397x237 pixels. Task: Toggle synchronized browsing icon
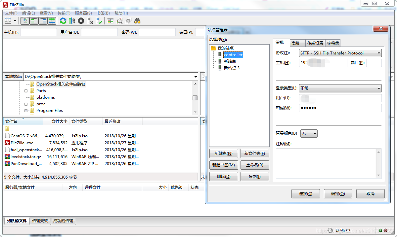click(128, 21)
